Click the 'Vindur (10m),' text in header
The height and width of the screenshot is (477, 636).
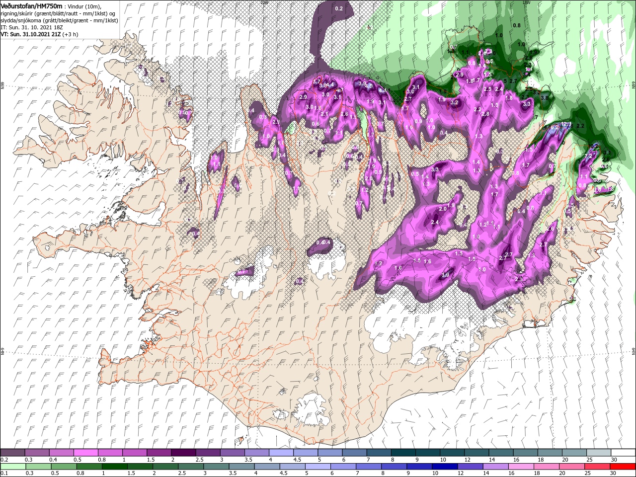tap(83, 6)
